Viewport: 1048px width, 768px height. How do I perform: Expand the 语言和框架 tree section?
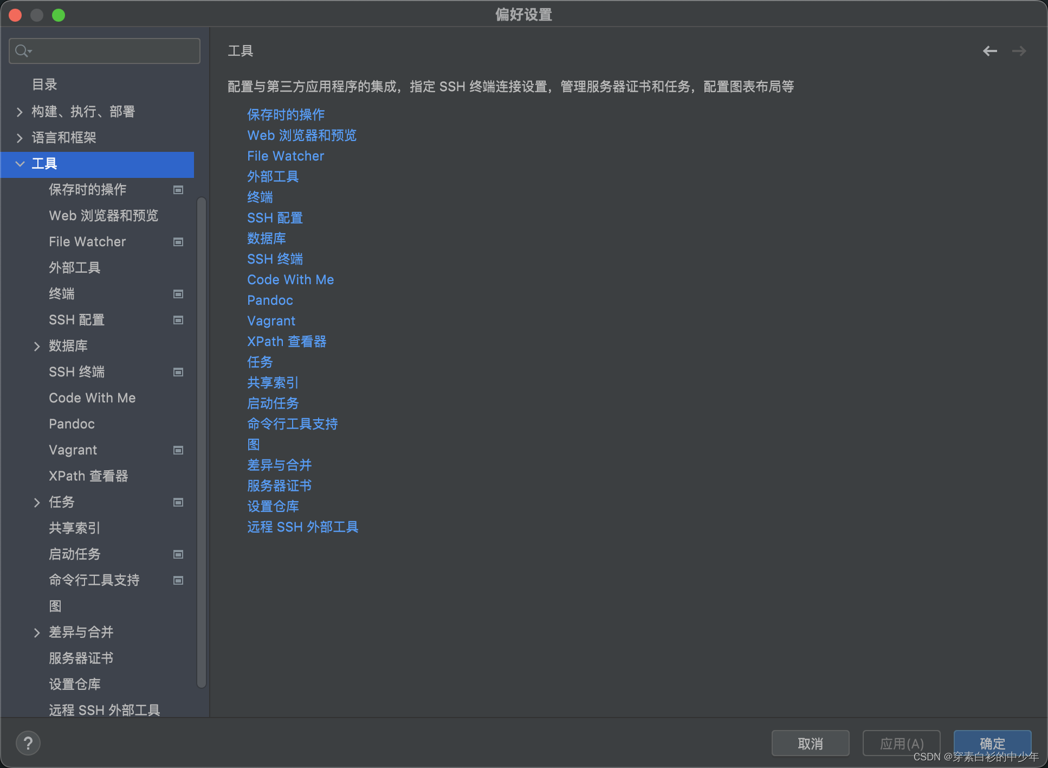click(x=20, y=137)
